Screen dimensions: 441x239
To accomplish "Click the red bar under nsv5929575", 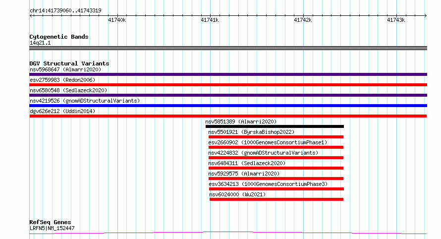I will (x=276, y=179).
